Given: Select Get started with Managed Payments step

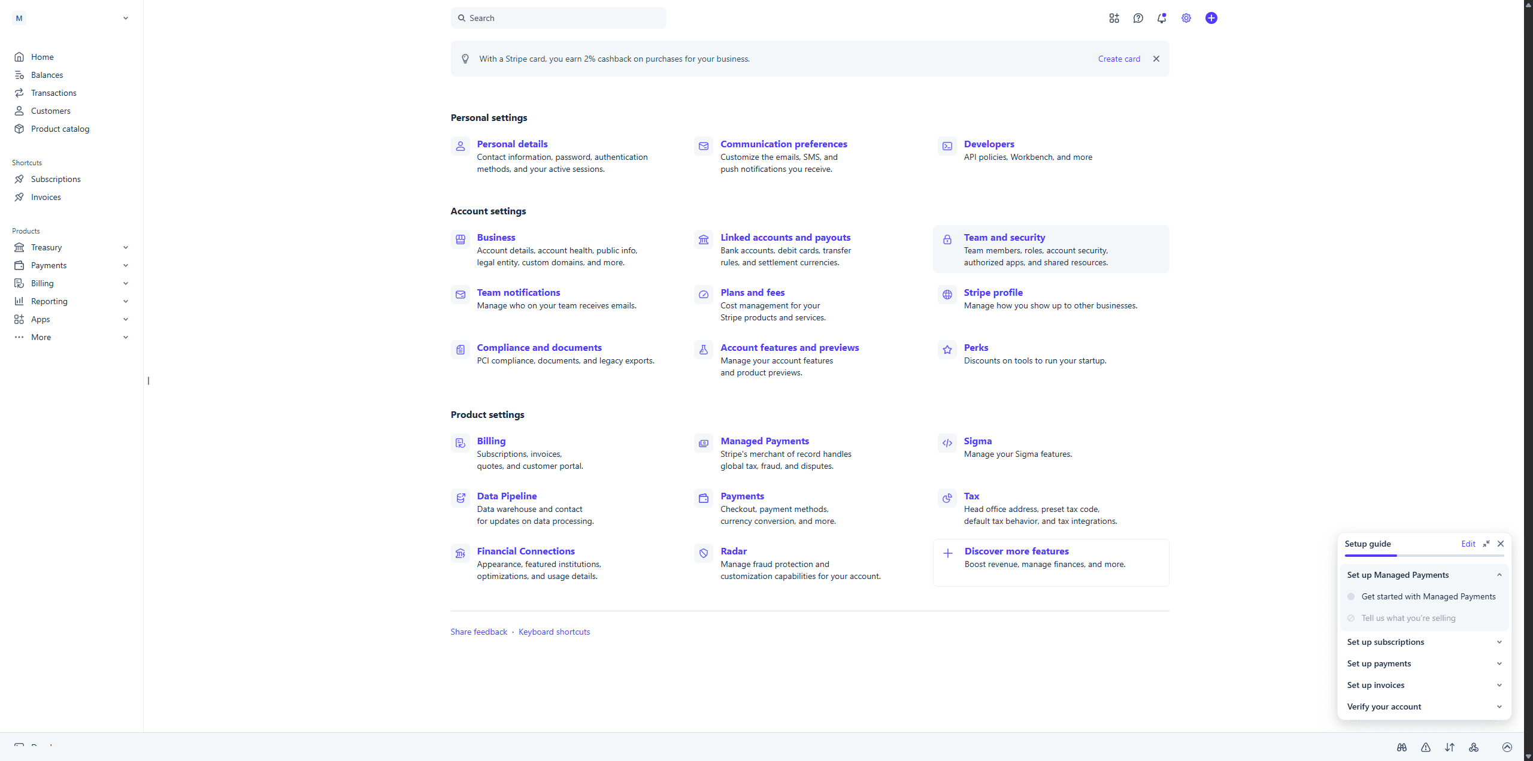Looking at the screenshot, I should pos(1424,596).
